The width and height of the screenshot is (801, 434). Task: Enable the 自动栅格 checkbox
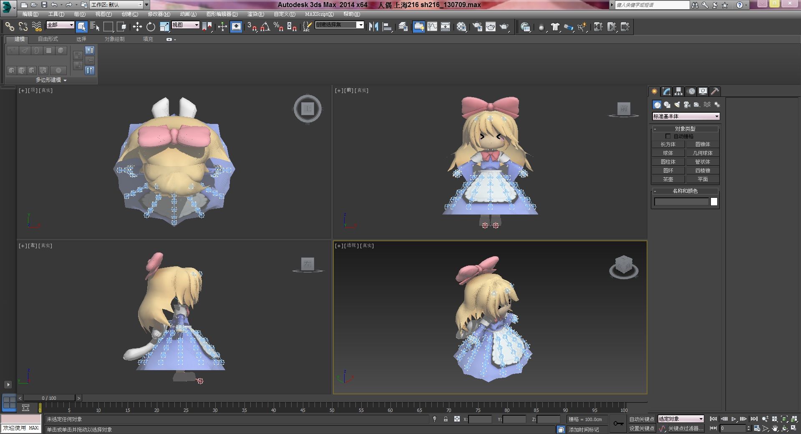[x=668, y=136]
